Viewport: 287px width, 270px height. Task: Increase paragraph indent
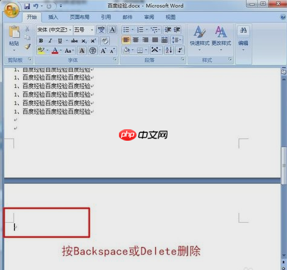pyautogui.click(x=177, y=30)
